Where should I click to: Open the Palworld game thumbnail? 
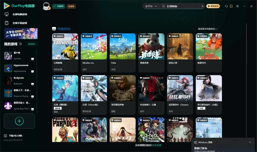[x=65, y=46]
